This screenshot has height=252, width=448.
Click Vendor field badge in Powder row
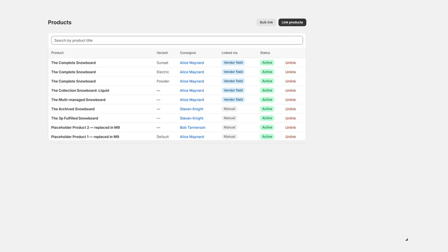[x=233, y=81]
